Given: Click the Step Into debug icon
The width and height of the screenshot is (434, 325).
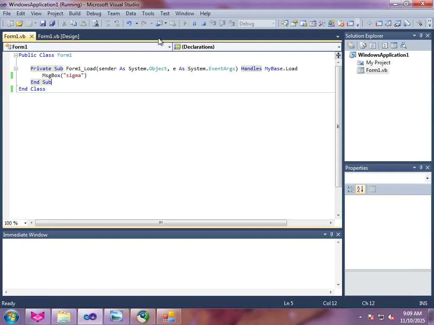Looking at the screenshot, I should pyautogui.click(x=213, y=24).
